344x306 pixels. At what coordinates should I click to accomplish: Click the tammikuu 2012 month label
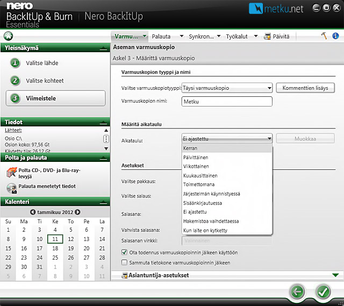[55, 212]
